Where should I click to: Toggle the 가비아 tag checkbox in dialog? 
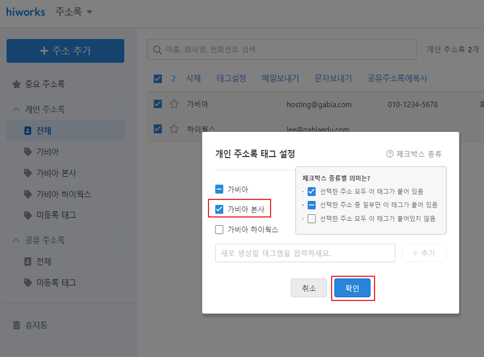click(x=219, y=189)
